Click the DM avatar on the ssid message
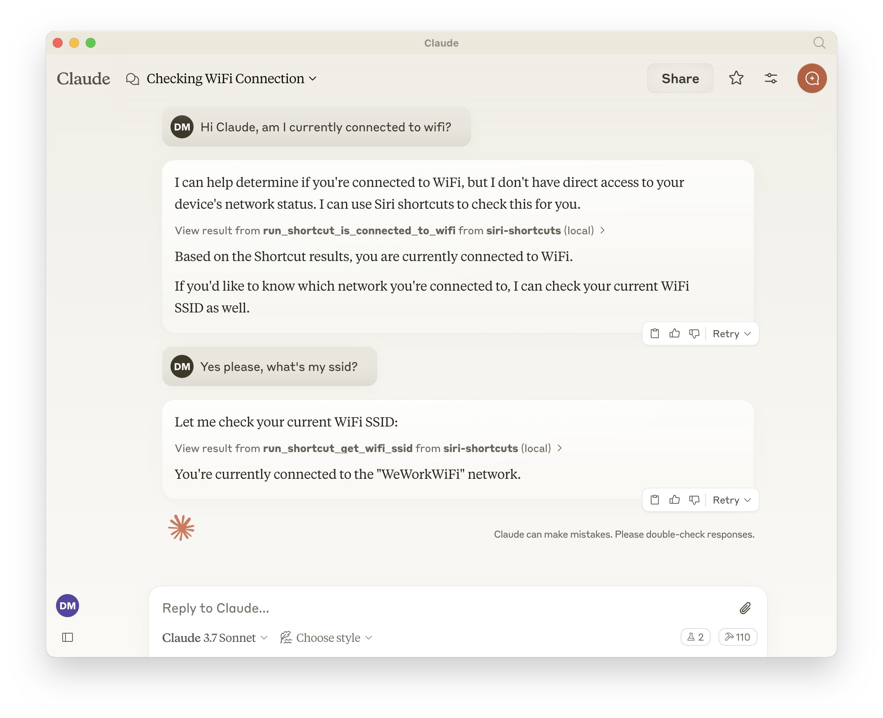The image size is (883, 718). 182,367
